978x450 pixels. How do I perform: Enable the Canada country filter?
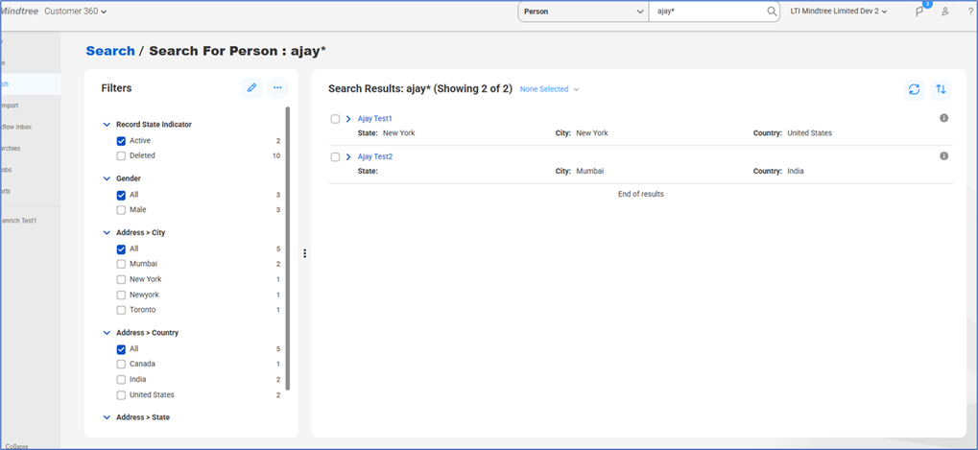coord(121,365)
